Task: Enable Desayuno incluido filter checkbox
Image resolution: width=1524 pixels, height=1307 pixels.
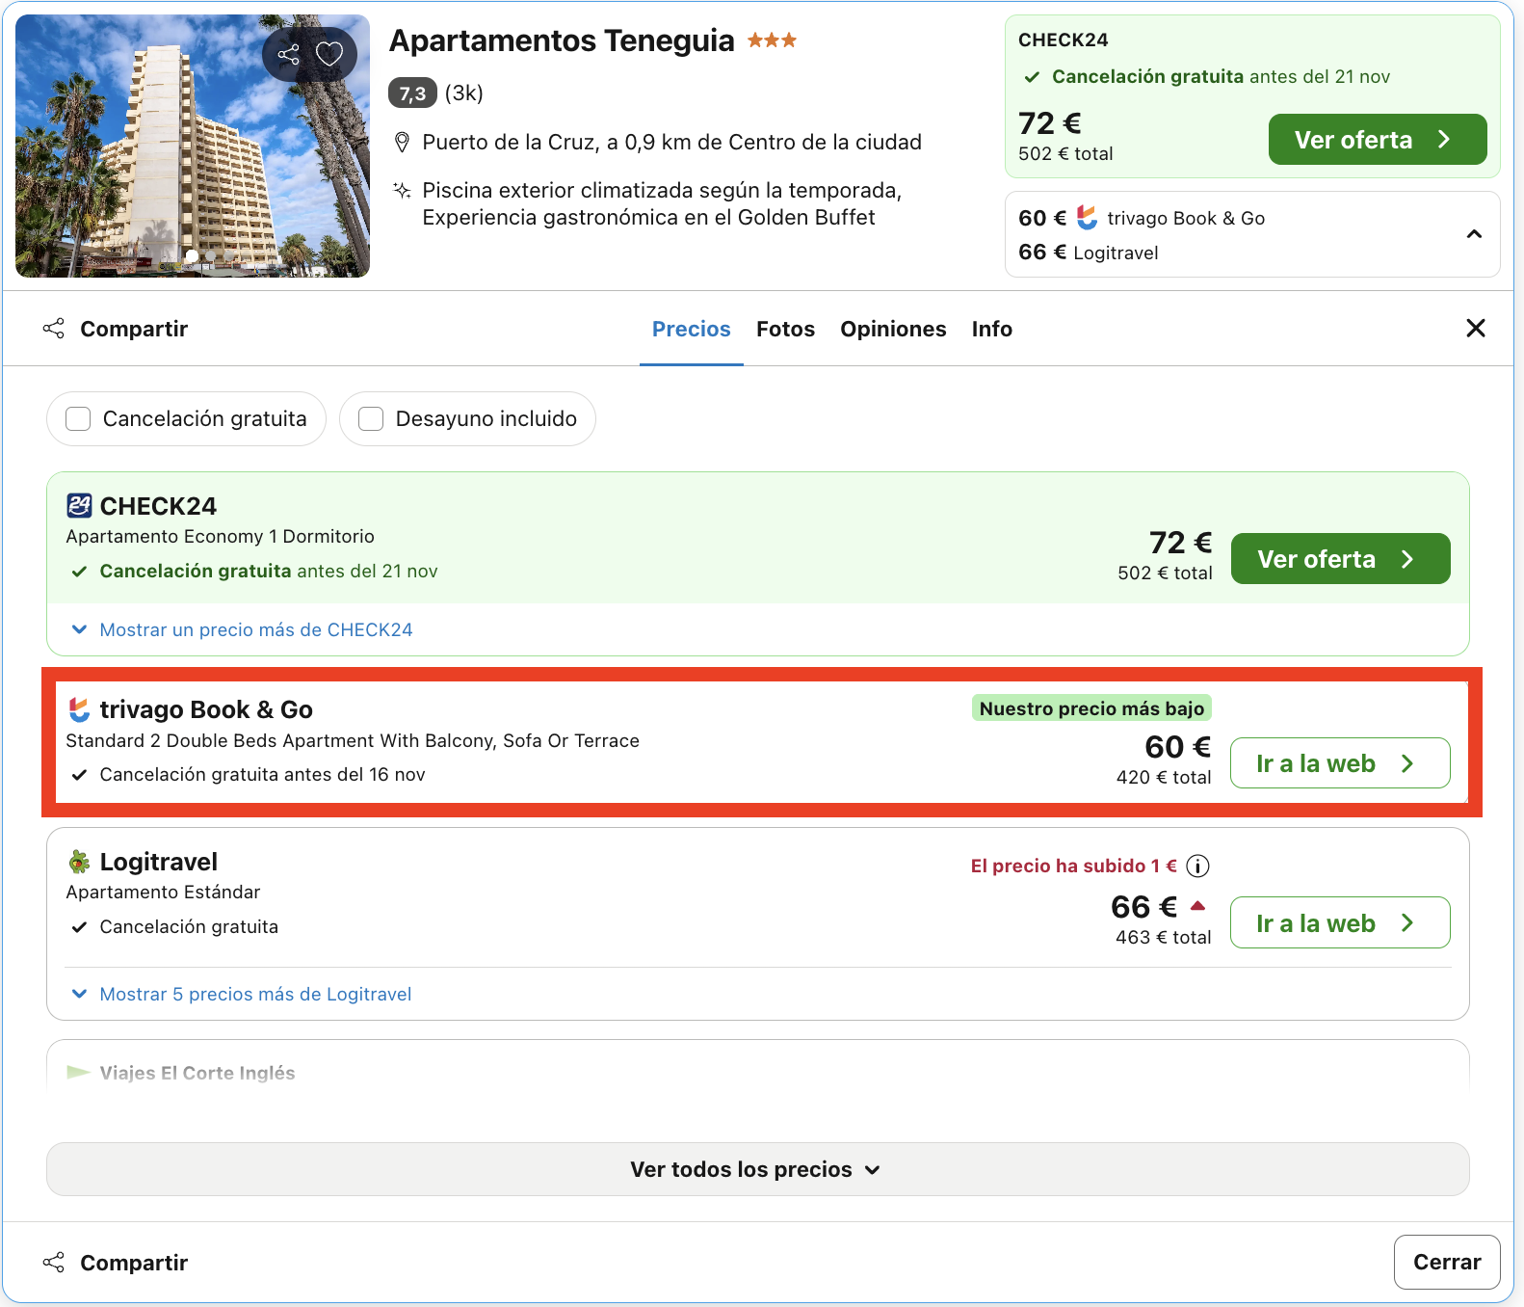Action: pos(371,418)
